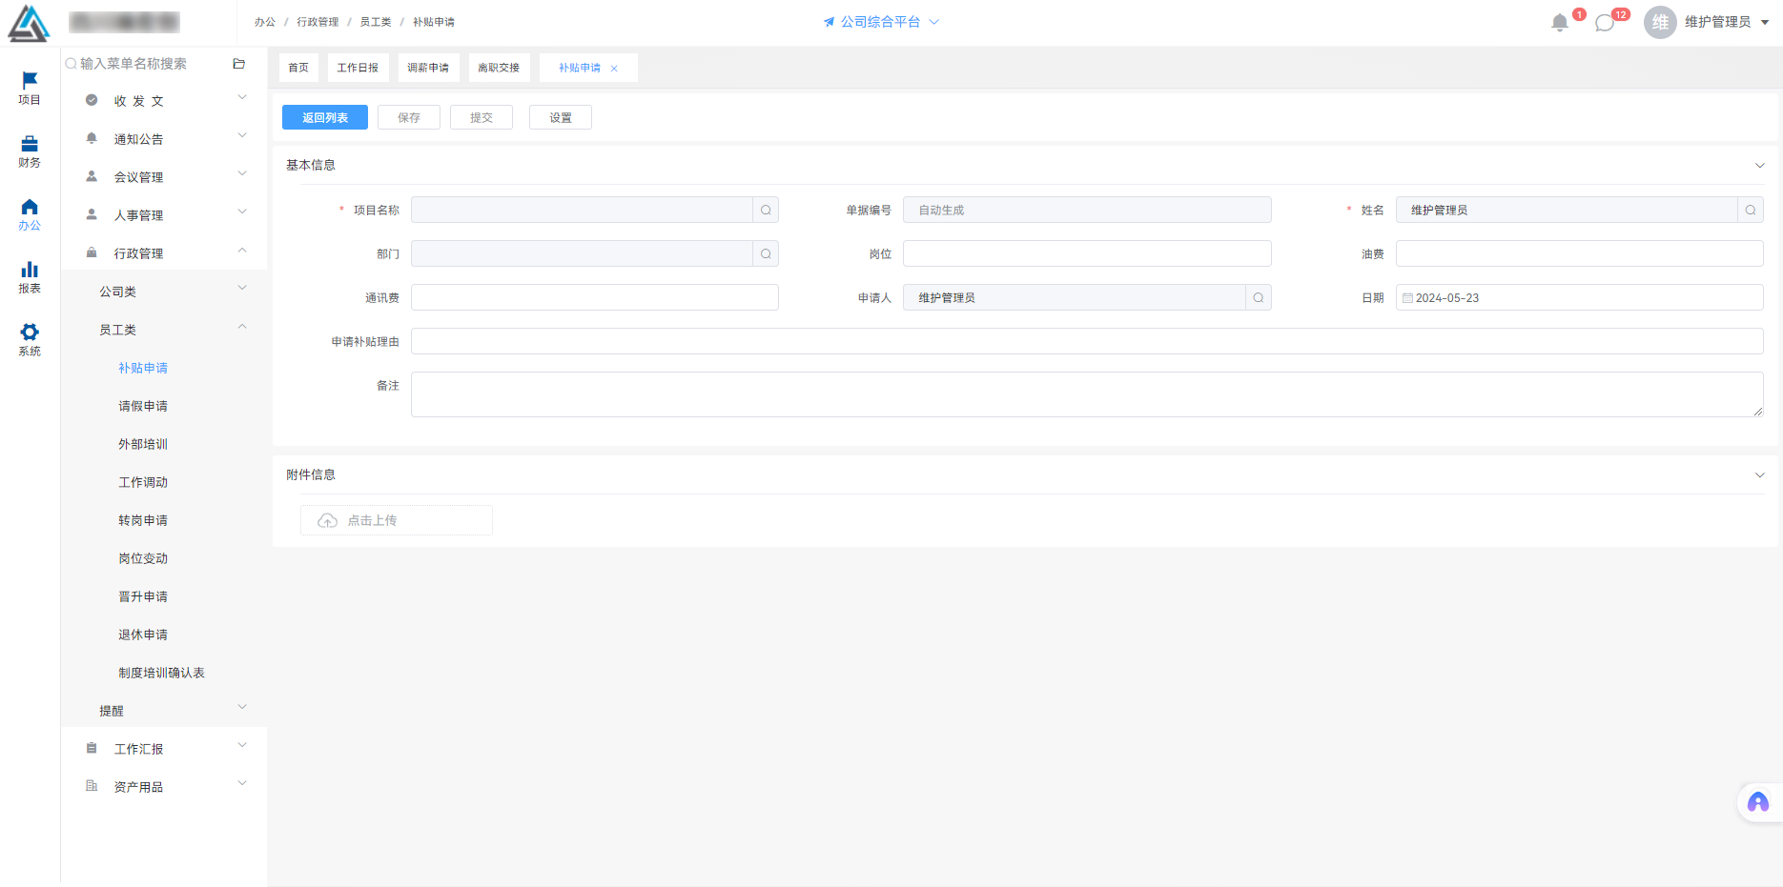Open 转岗申请 in sidebar

[x=143, y=520]
